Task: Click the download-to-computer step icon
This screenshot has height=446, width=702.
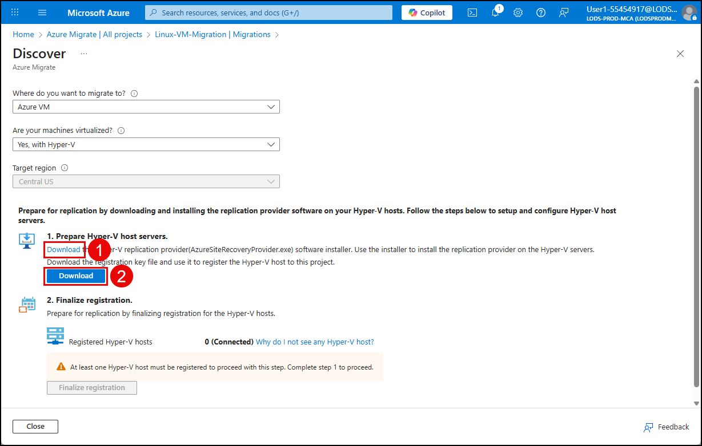Action: 27,240
